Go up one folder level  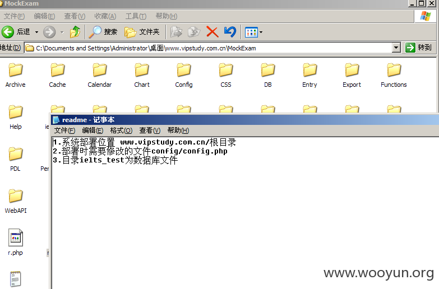point(75,32)
